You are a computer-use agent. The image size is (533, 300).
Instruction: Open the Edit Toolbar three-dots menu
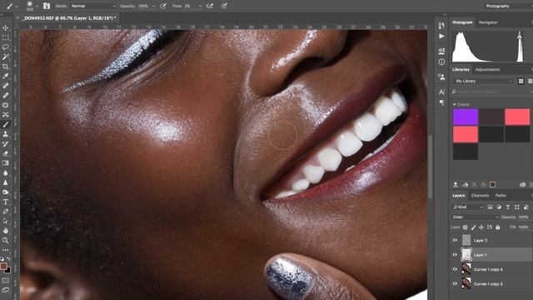click(x=6, y=250)
